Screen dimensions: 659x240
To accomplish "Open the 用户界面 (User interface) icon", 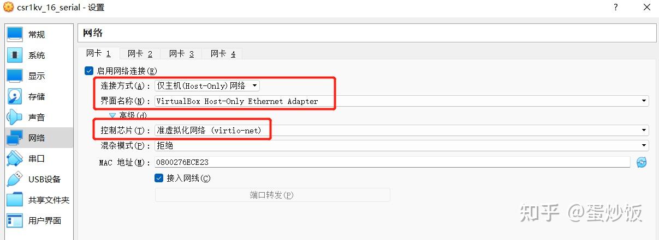I will click(15, 220).
